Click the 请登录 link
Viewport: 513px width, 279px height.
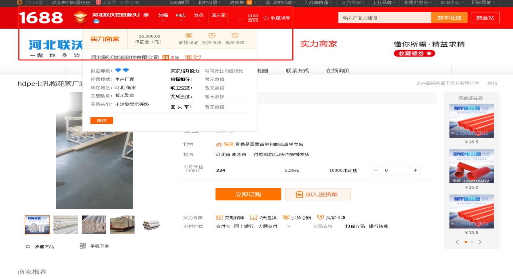(x=109, y=2)
